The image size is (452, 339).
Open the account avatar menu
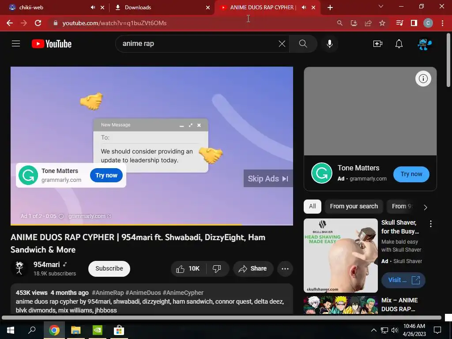(x=425, y=44)
